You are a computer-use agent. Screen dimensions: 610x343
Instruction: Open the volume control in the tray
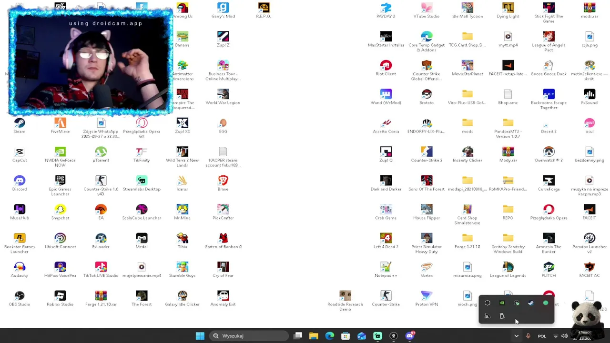point(565,336)
